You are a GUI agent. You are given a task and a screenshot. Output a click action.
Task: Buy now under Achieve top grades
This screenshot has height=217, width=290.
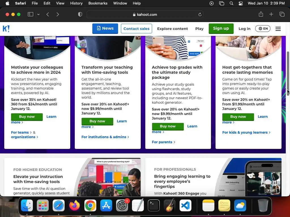[x=168, y=126]
